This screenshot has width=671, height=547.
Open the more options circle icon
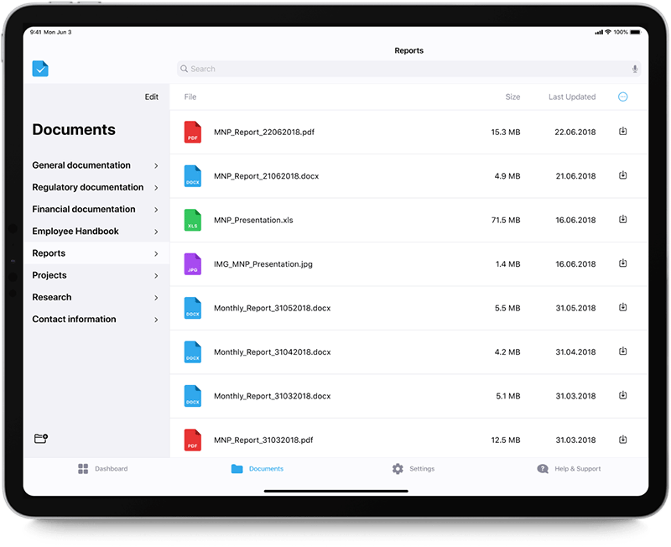[x=622, y=96]
